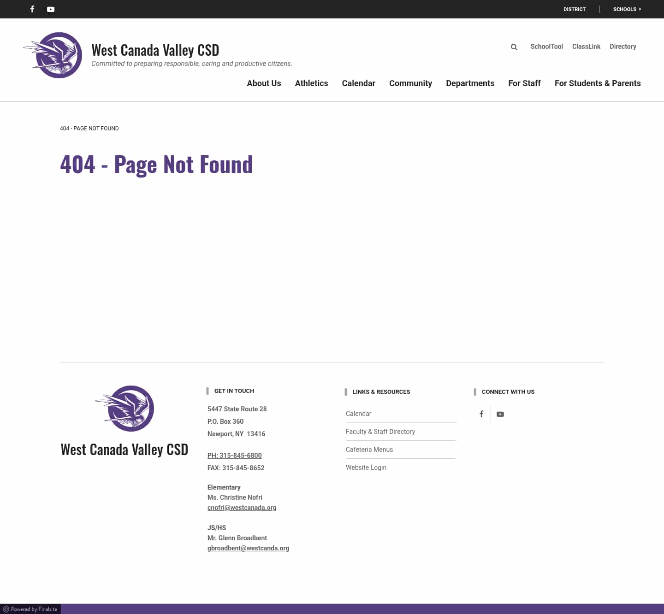Expand the SCHOOLS dropdown
664x614 pixels.
[627, 9]
